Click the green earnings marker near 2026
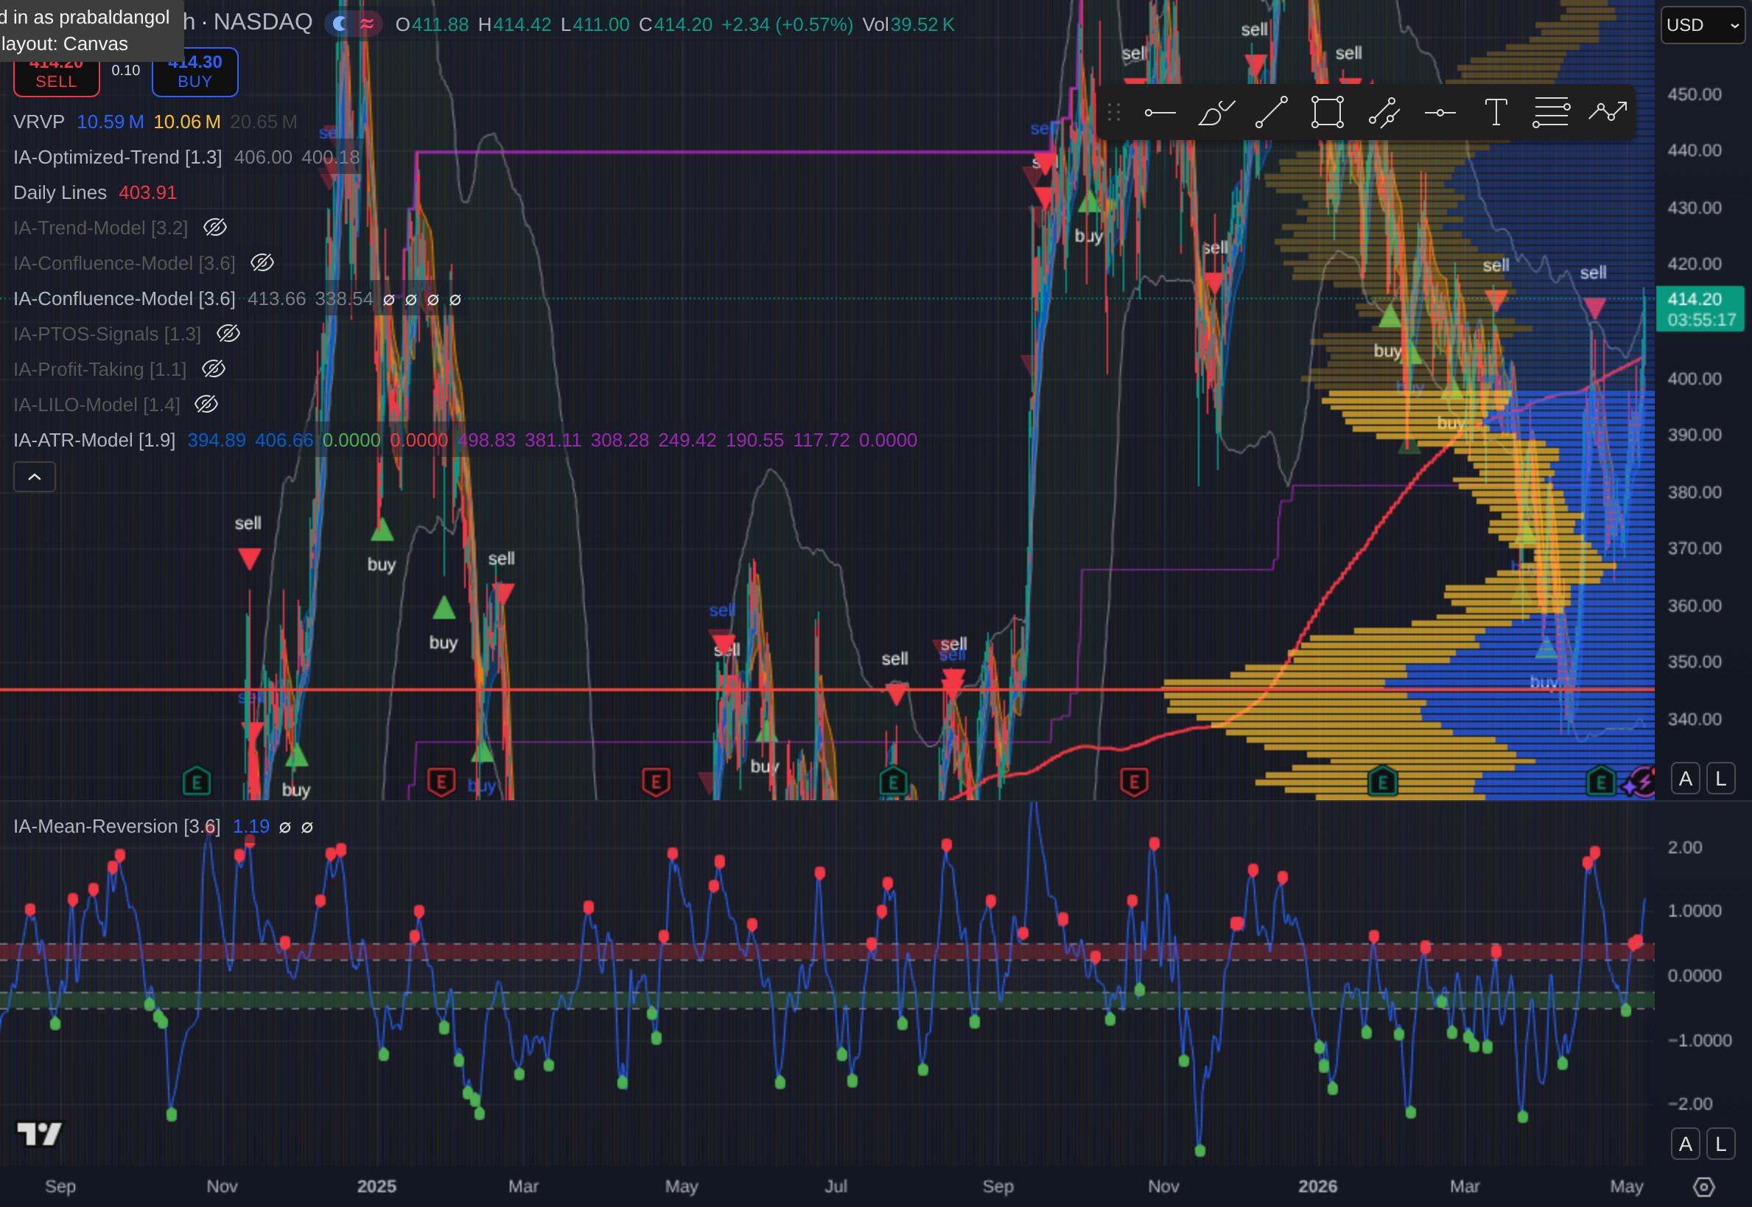This screenshot has width=1752, height=1207. (1382, 782)
